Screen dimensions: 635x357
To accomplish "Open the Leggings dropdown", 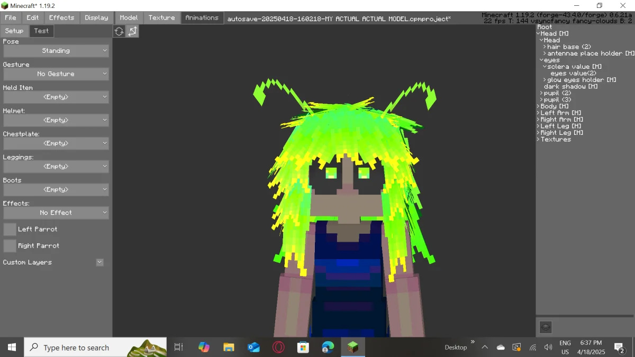I will [x=56, y=167].
